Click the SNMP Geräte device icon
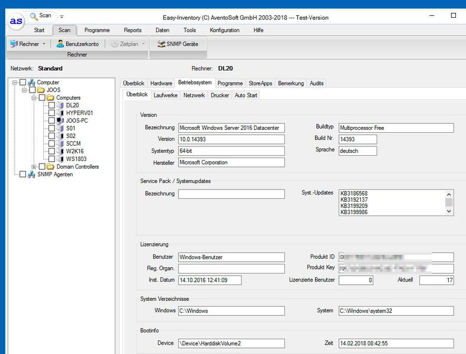 [x=161, y=44]
